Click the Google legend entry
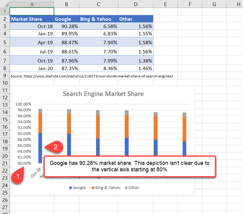 pyautogui.click(x=77, y=188)
